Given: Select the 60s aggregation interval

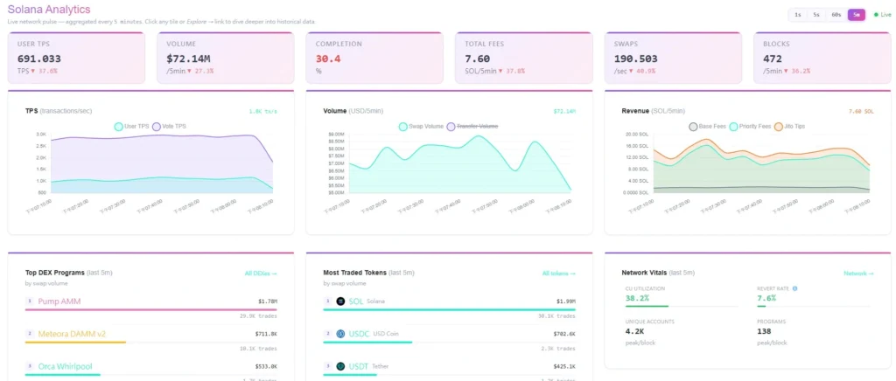Looking at the screenshot, I should coord(836,15).
